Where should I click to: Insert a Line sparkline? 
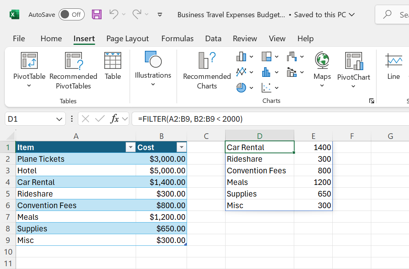pos(393,66)
